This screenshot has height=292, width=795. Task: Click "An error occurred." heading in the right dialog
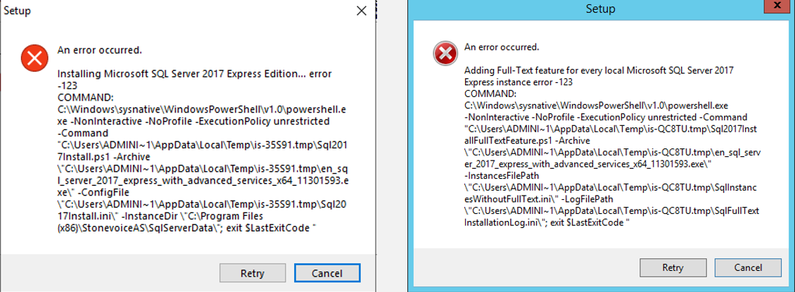(502, 47)
